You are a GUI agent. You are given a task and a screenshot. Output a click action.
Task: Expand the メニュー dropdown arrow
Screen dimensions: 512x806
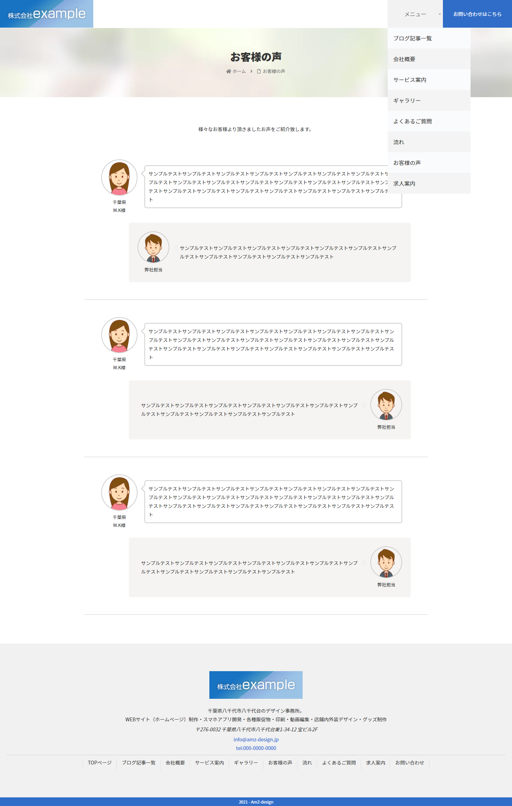tap(439, 14)
